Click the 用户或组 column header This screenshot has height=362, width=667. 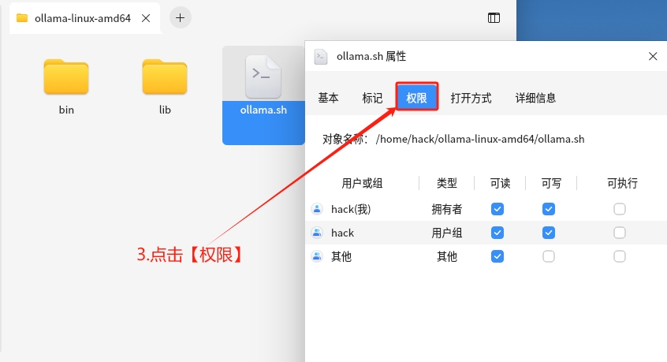pyautogui.click(x=362, y=183)
